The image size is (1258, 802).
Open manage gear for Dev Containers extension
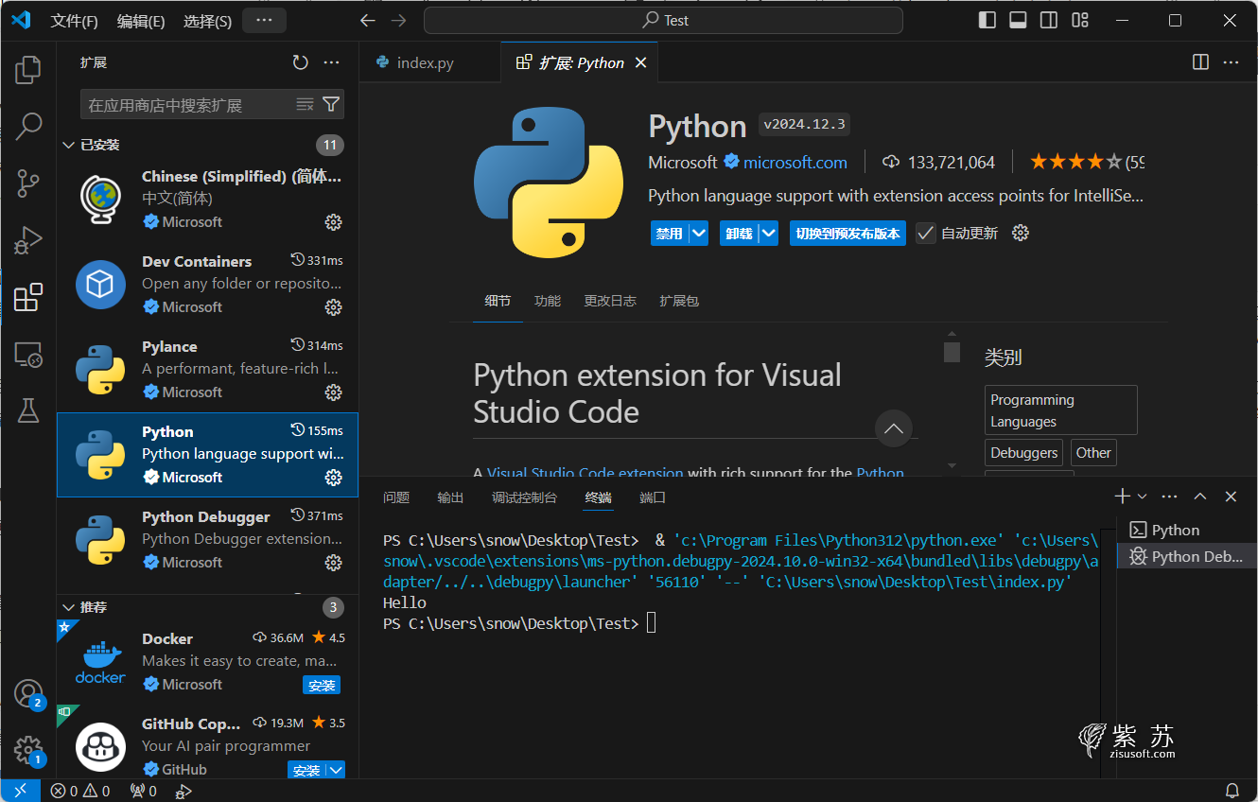[x=333, y=307]
